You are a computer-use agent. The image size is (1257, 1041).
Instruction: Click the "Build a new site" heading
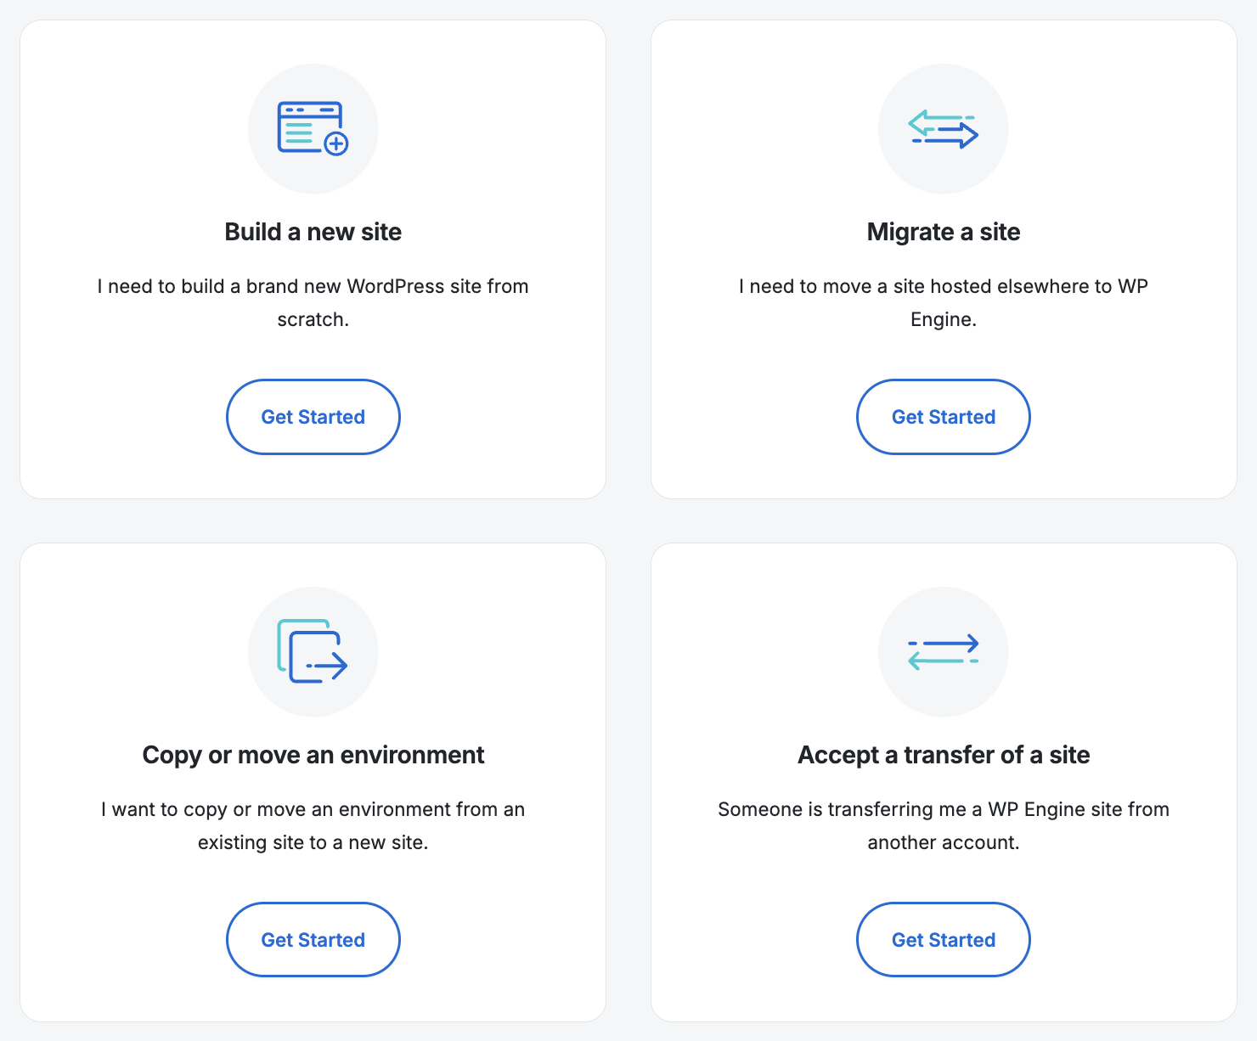313,232
